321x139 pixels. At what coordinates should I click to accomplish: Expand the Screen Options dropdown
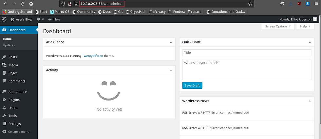click(x=278, y=26)
